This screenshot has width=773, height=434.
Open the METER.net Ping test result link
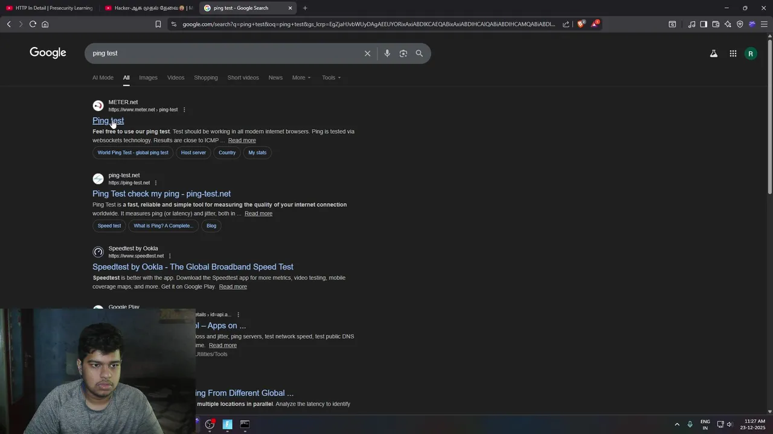[108, 121]
